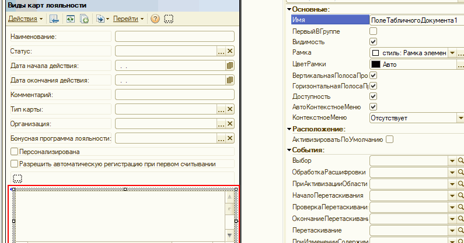This screenshot has height=243, width=464.
Task: Click dashed rectangle icon below checkboxes
Action: 18,178
